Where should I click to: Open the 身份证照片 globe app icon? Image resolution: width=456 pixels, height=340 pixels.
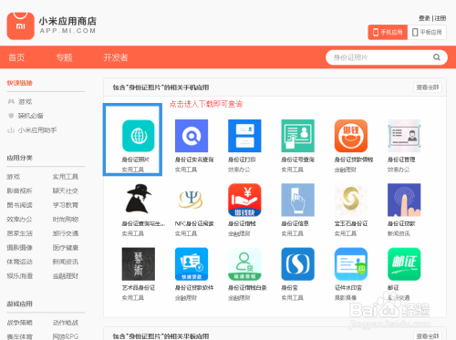coord(139,136)
